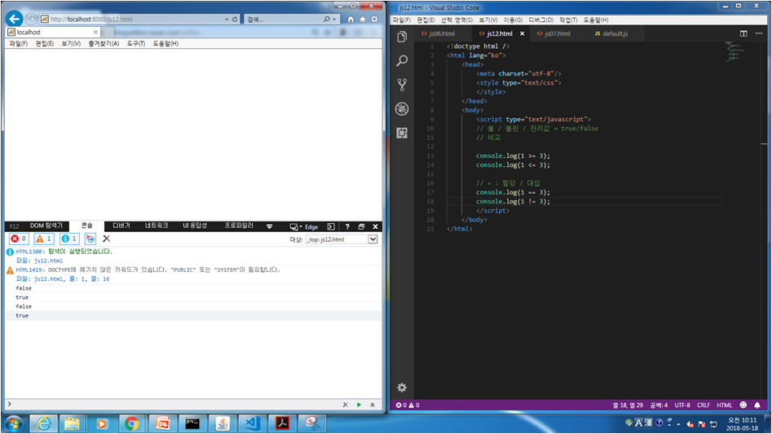The width and height of the screenshot is (772, 434).
Task: Run console script with the green play button
Action: 359,405
